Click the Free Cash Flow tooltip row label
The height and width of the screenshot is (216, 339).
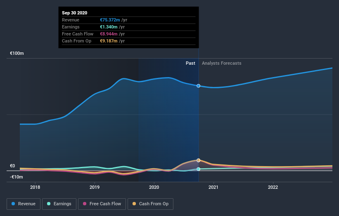pos(78,34)
